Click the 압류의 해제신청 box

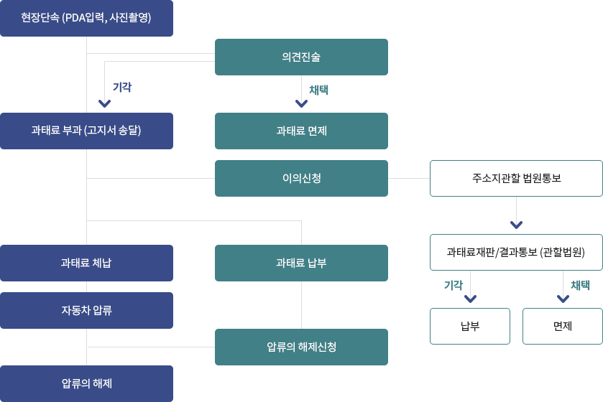point(301,347)
